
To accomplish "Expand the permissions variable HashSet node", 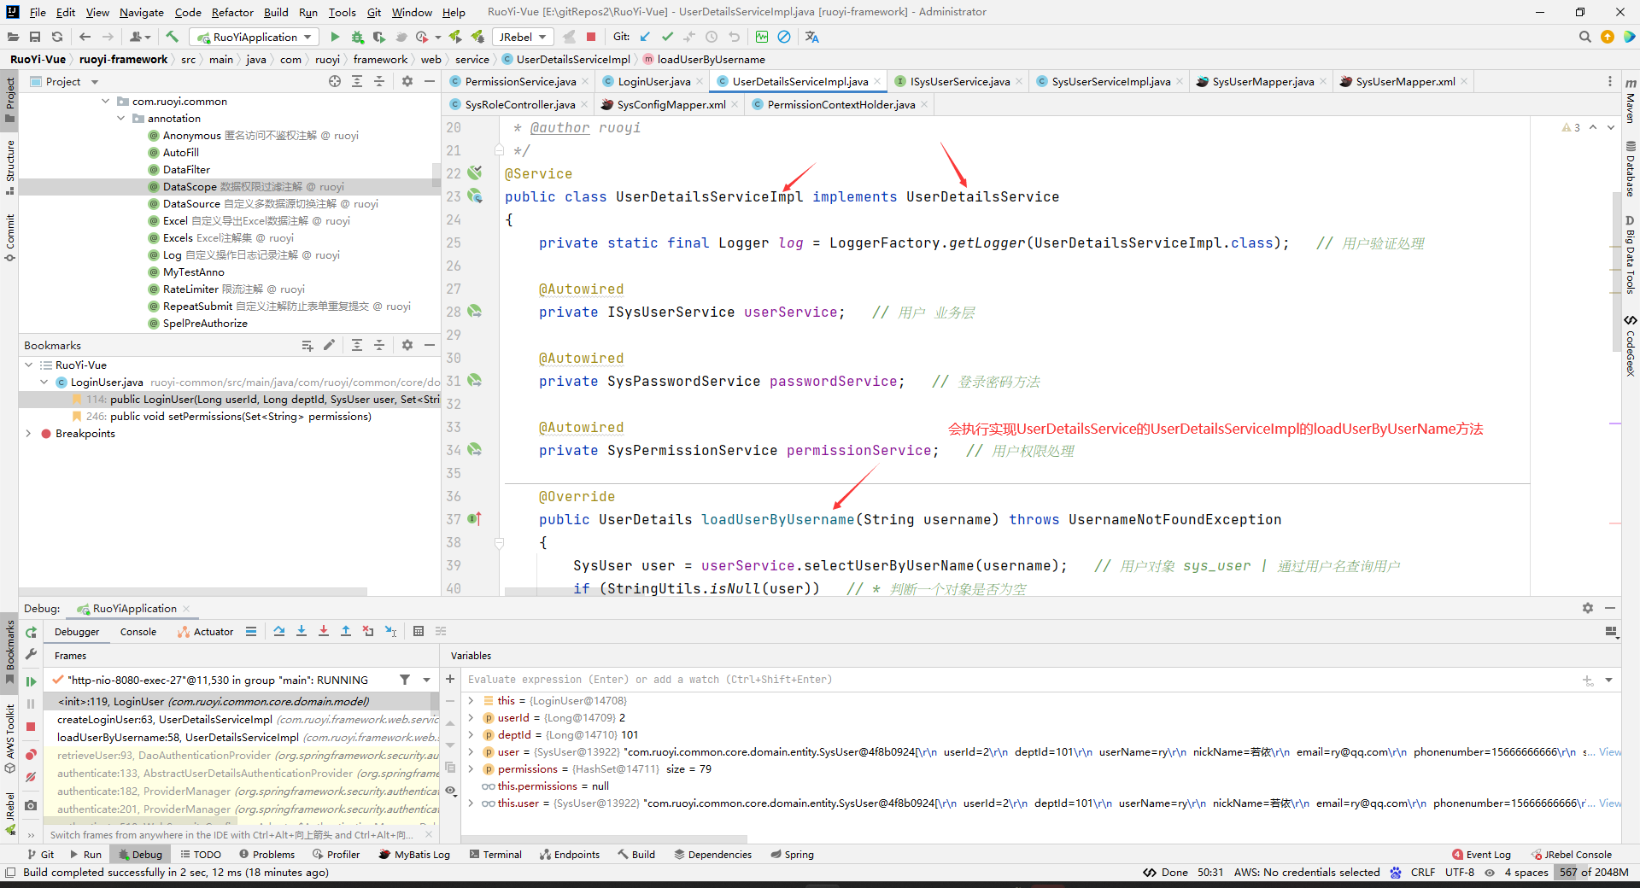I will (471, 768).
